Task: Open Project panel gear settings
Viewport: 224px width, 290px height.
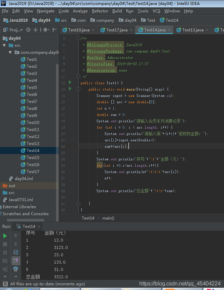Action: tap(46, 30)
